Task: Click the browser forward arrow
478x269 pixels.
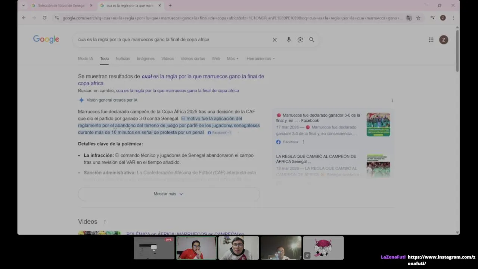Action: [34, 18]
